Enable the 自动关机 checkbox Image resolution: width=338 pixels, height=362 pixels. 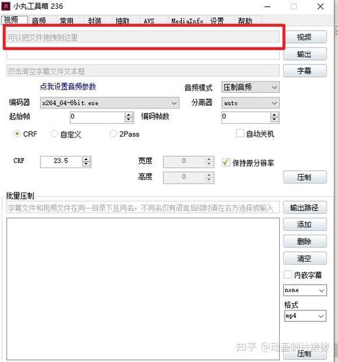coord(240,134)
